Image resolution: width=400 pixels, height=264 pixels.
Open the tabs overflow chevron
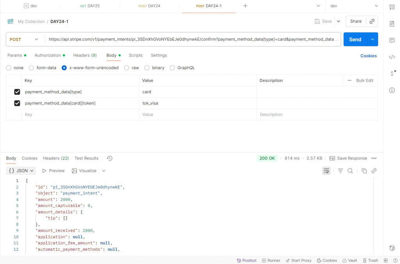(x=318, y=6)
